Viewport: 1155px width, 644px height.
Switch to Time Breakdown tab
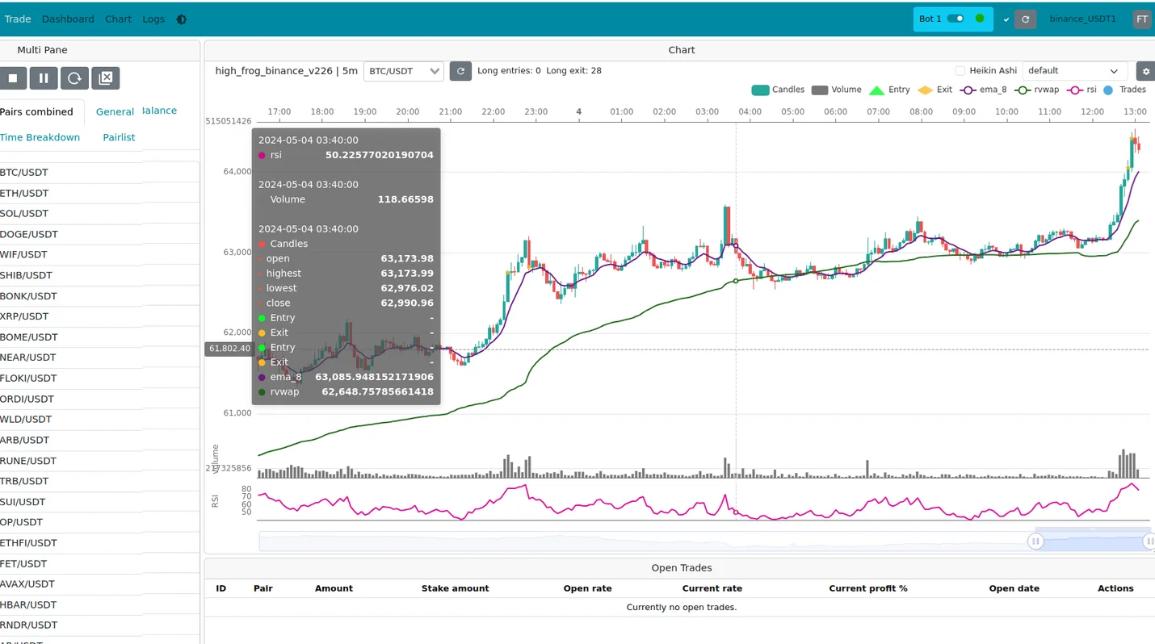pos(40,137)
